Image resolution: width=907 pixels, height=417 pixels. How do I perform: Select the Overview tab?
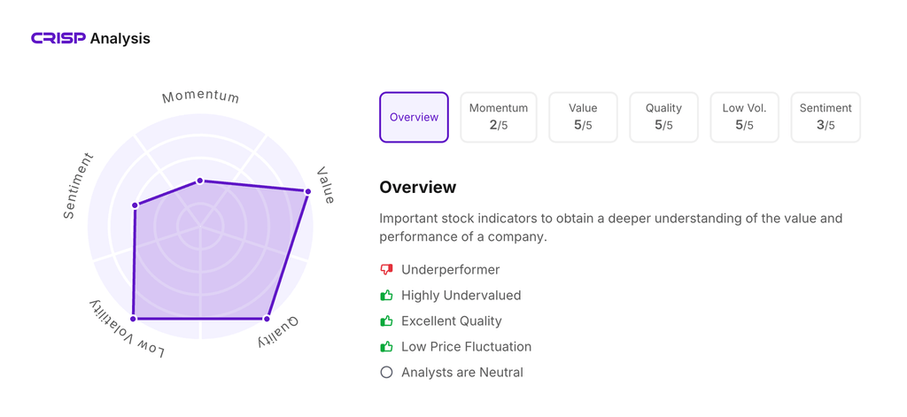coord(414,117)
